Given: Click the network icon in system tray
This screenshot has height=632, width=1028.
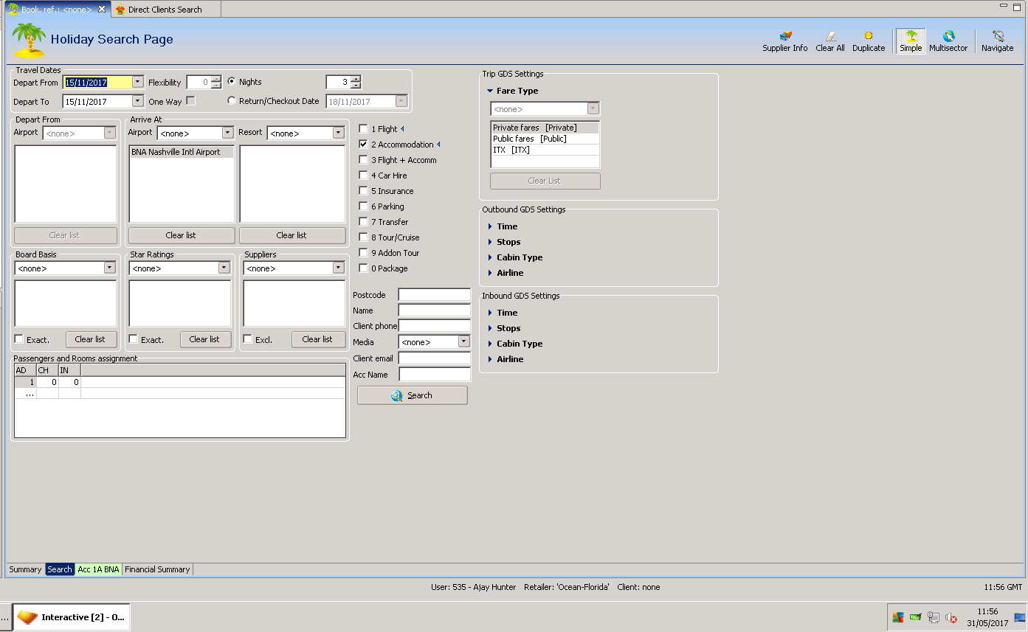Looking at the screenshot, I should 934,617.
